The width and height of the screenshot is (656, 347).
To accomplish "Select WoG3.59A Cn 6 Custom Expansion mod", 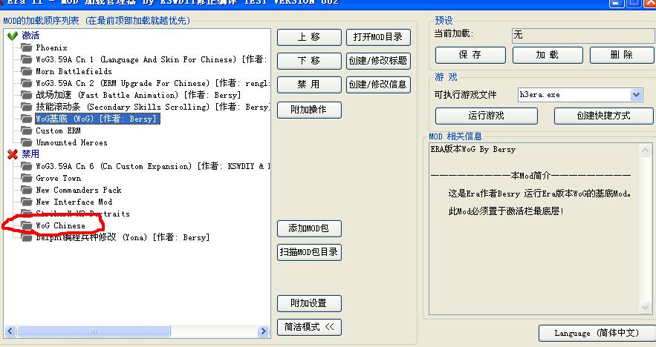I will point(153,166).
